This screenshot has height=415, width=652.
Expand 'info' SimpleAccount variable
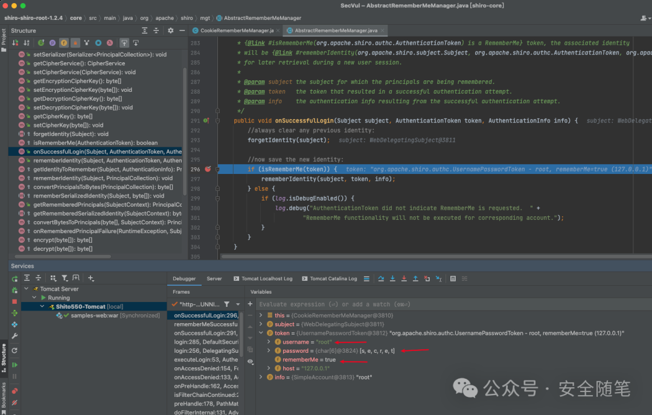[x=261, y=377]
